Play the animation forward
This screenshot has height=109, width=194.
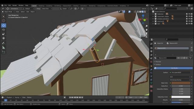pos(77,97)
